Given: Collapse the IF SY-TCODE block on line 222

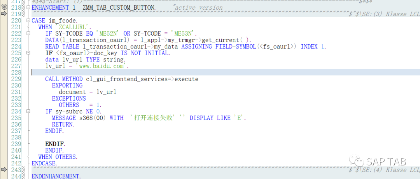Looking at the screenshot, I should click(x=28, y=33).
